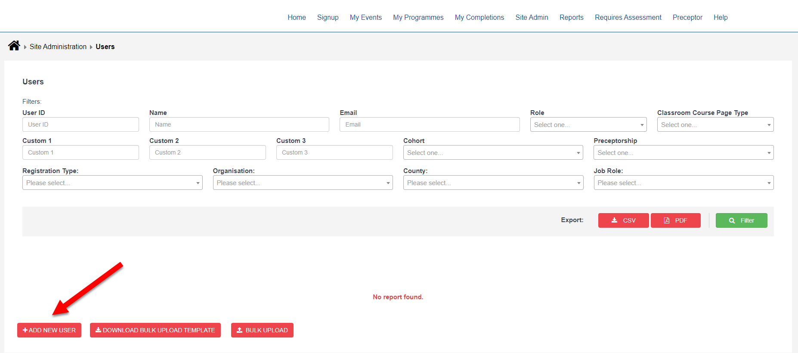The width and height of the screenshot is (798, 353).
Task: Open My Completions page
Action: pyautogui.click(x=479, y=17)
